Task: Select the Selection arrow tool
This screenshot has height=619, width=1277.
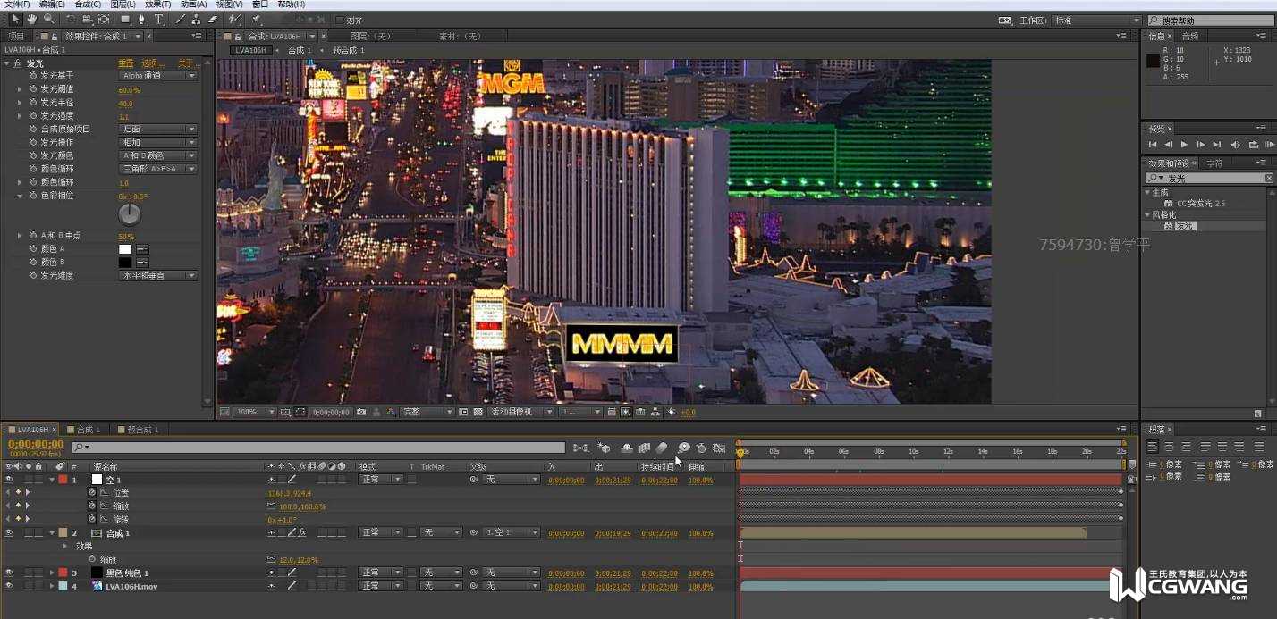Action: [15, 19]
